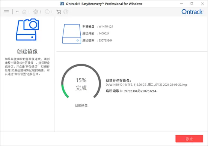Open the information icon
Image resolution: width=208 pixels, height=146 pixels.
(x=47, y=12)
